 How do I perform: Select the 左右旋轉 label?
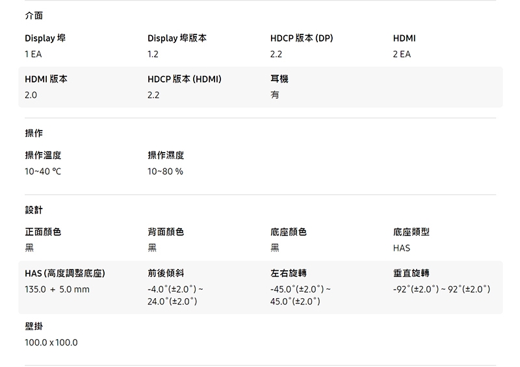pos(289,273)
